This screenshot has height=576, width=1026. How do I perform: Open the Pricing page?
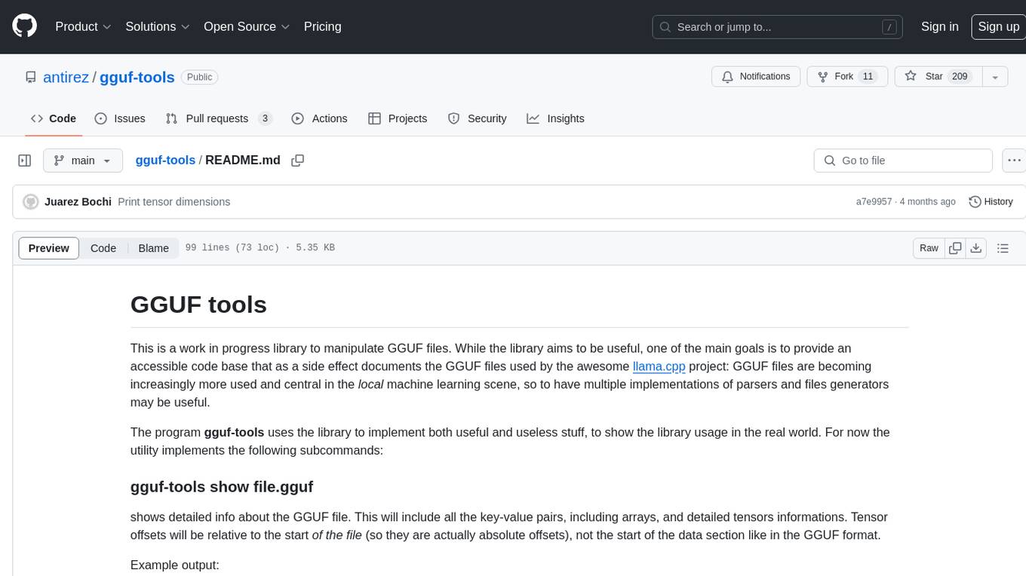(322, 26)
